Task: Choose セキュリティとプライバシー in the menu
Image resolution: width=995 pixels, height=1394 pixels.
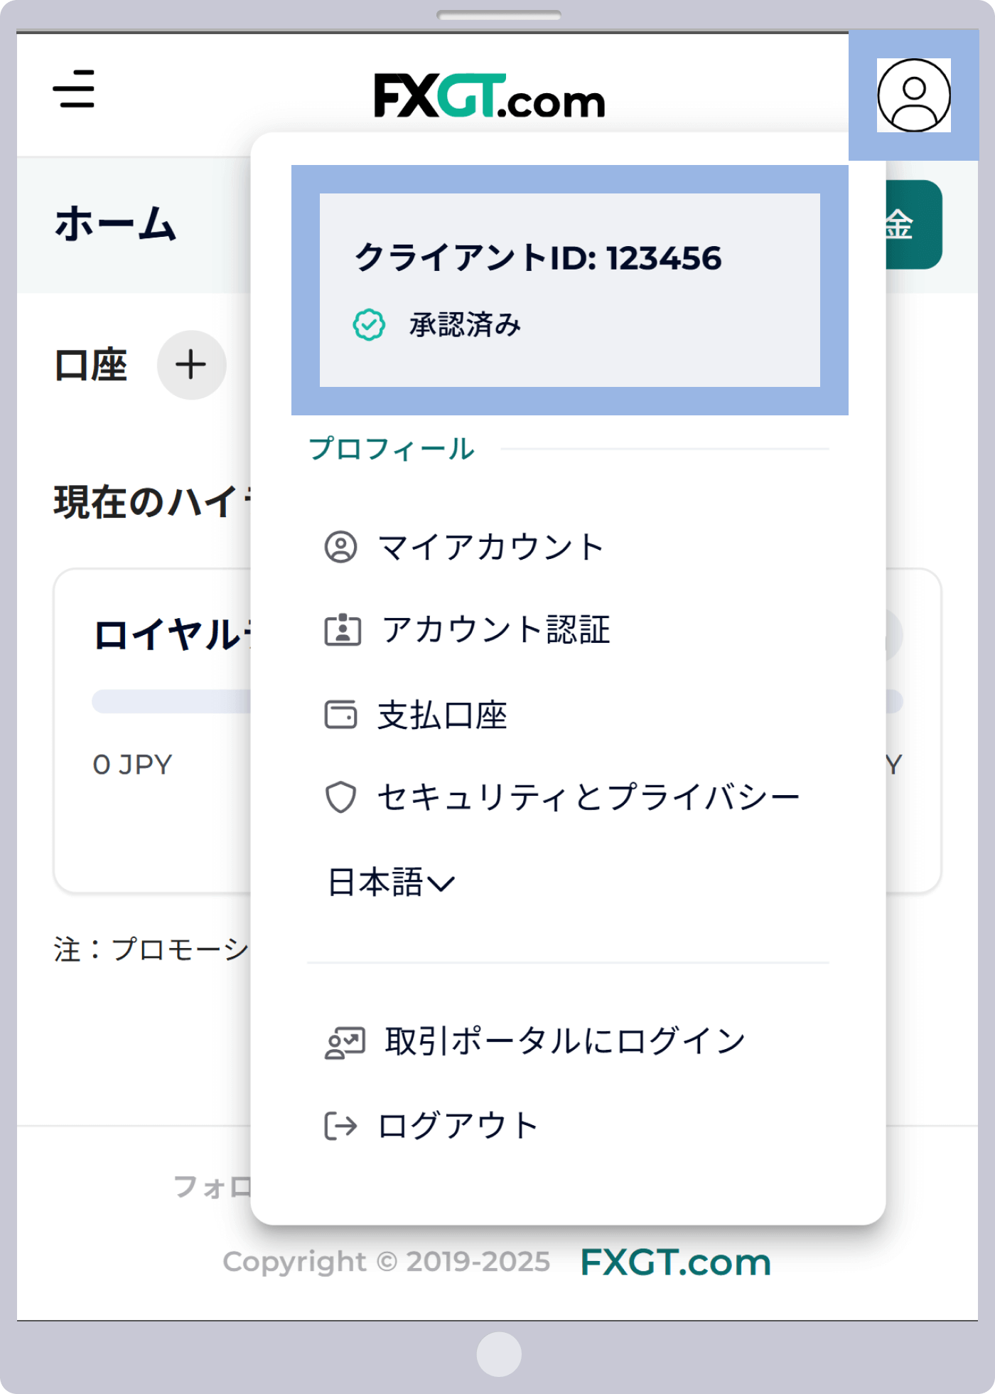Action: [x=588, y=797]
